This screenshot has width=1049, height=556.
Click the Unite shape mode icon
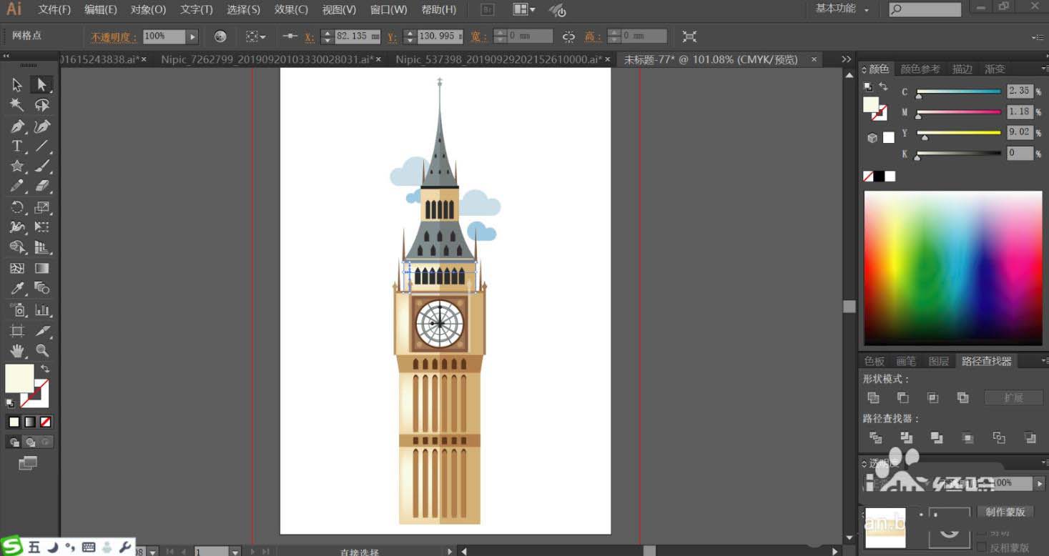(873, 397)
